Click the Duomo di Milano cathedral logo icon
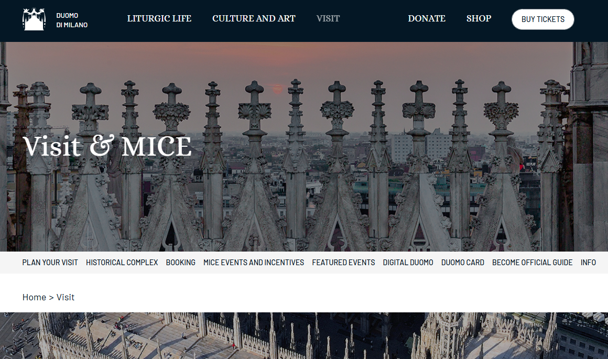 pyautogui.click(x=34, y=19)
